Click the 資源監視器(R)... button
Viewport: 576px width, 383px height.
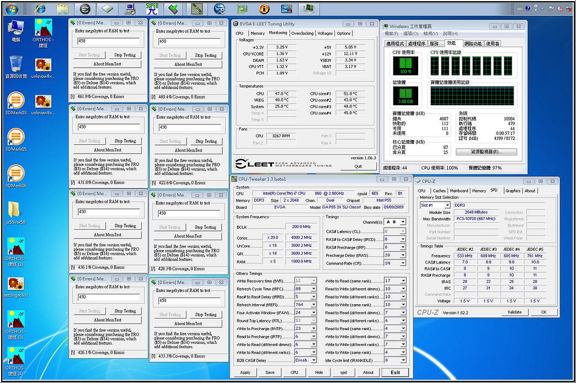[487, 152]
